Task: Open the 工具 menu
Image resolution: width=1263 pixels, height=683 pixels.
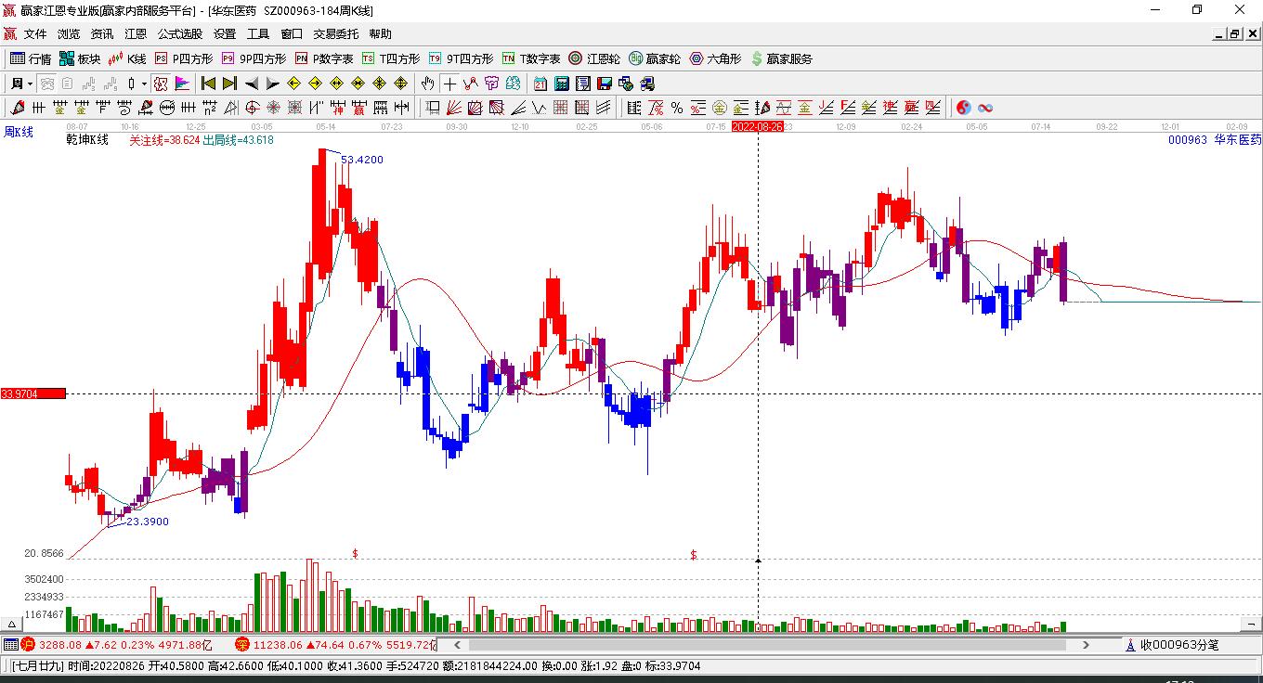Action: (258, 33)
